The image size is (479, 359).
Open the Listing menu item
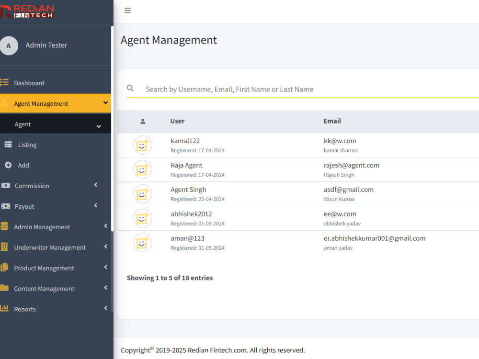(x=56, y=145)
